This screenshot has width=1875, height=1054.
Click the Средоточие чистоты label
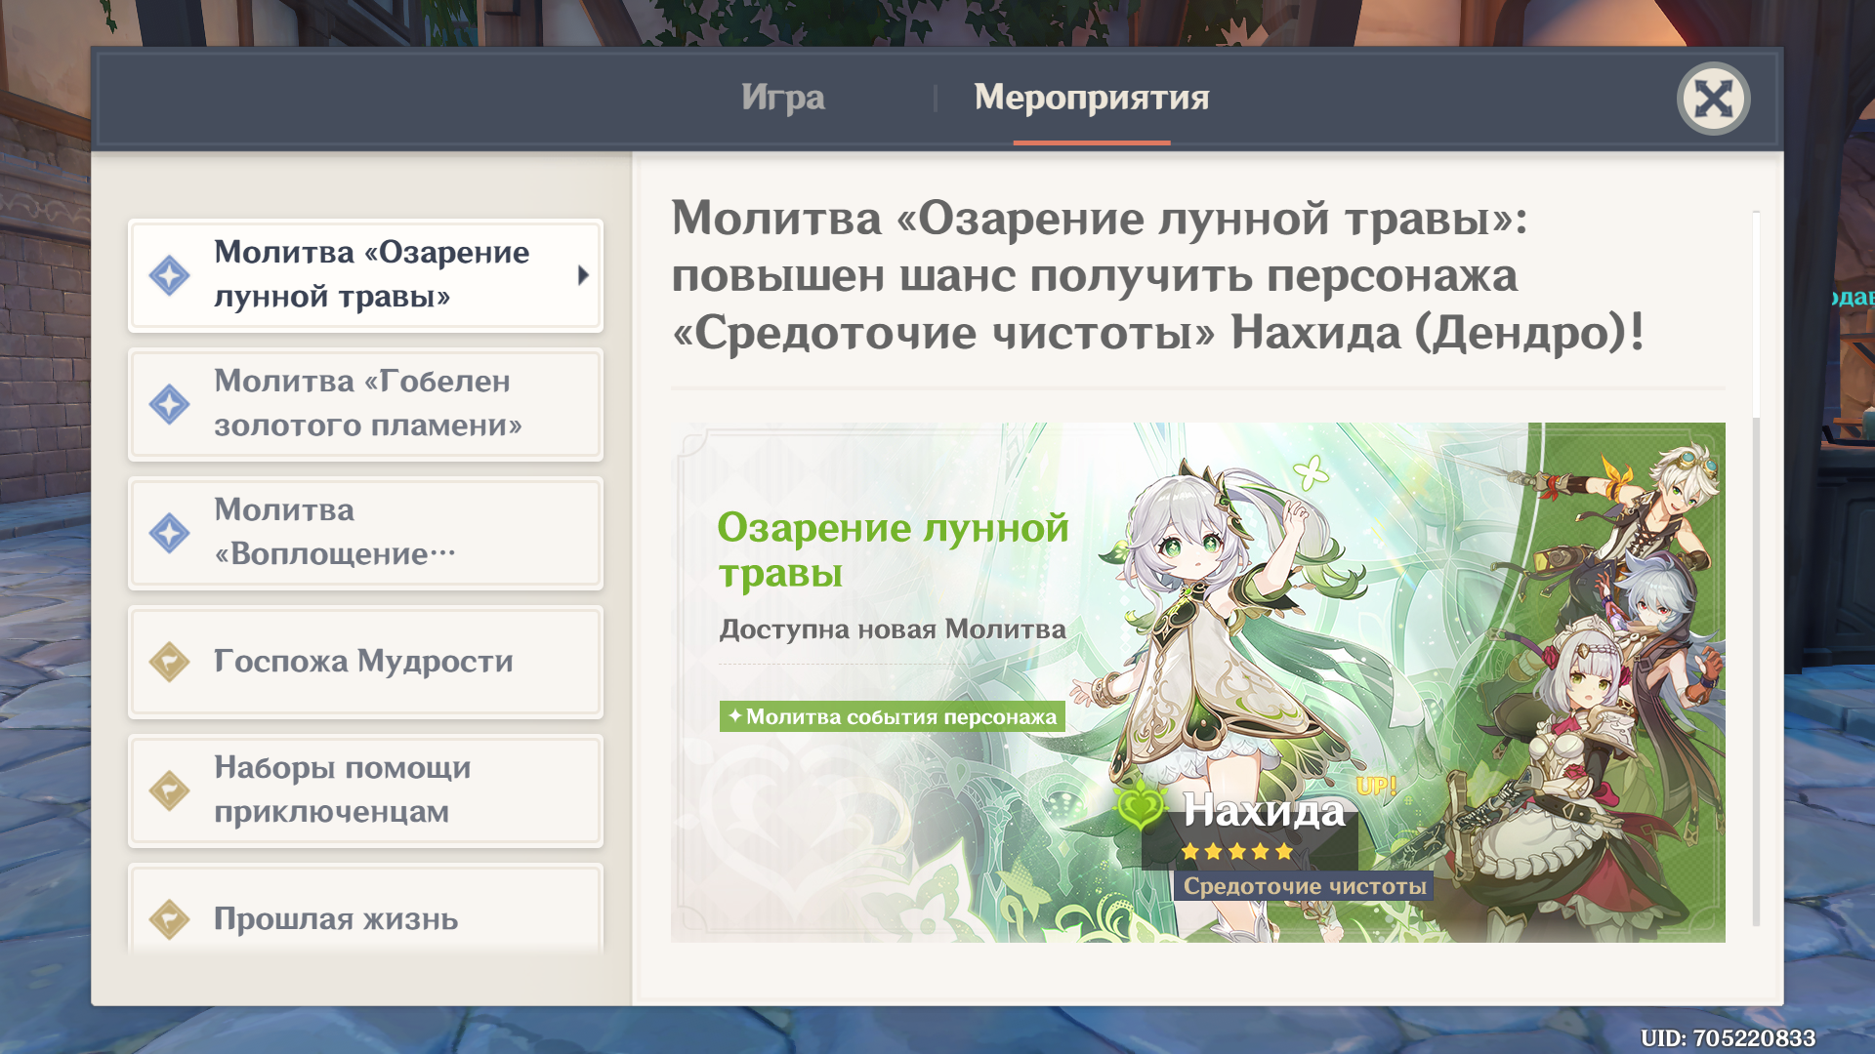tap(1305, 886)
